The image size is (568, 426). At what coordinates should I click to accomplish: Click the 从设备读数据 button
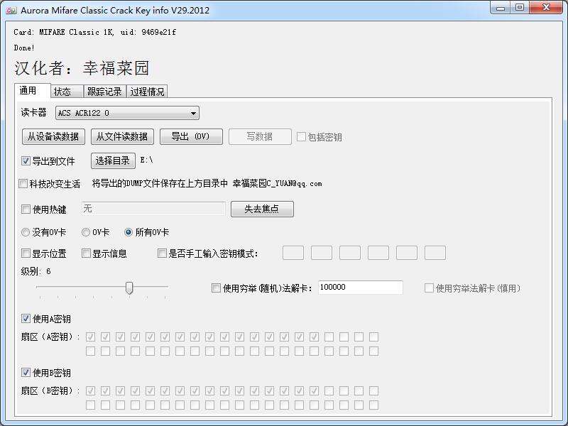point(54,136)
